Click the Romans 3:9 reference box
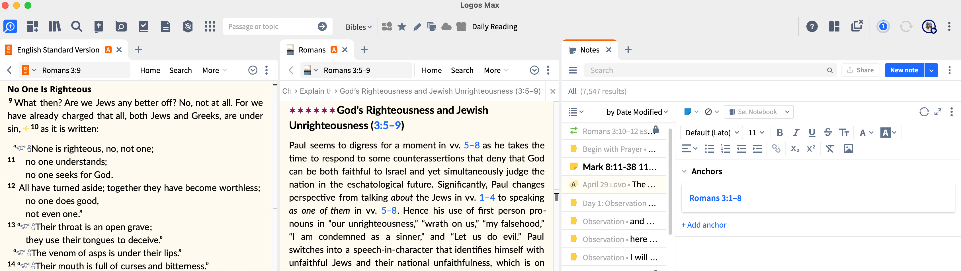961x271 pixels. click(75, 70)
